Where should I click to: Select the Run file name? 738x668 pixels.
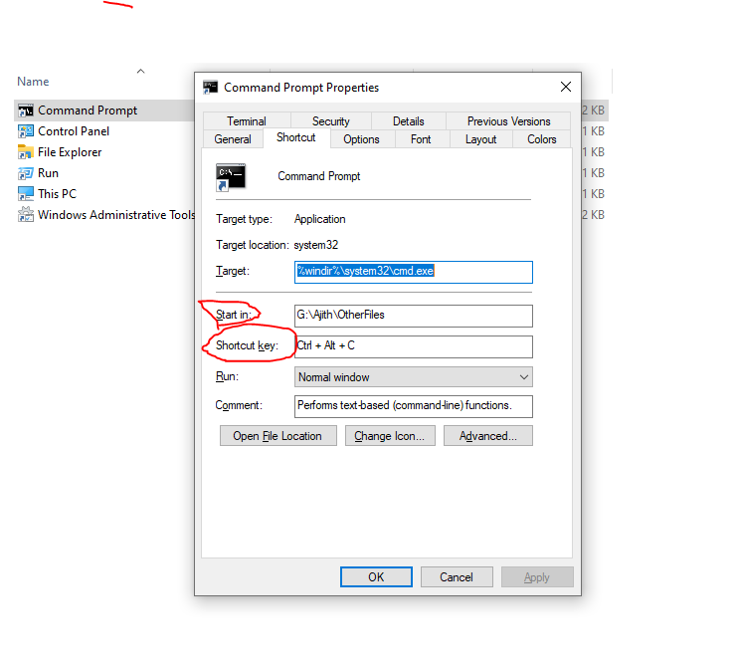point(48,173)
